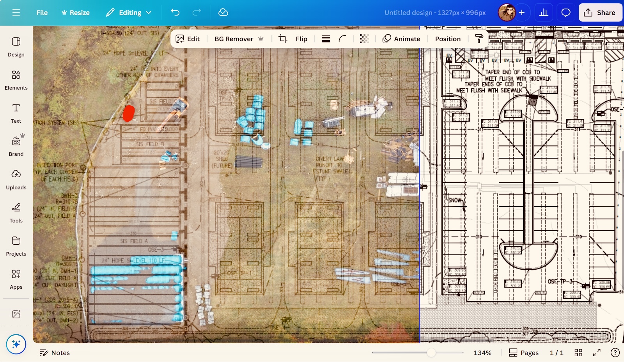Click the copy-style paint roller icon
The height and width of the screenshot is (362, 624).
479,39
